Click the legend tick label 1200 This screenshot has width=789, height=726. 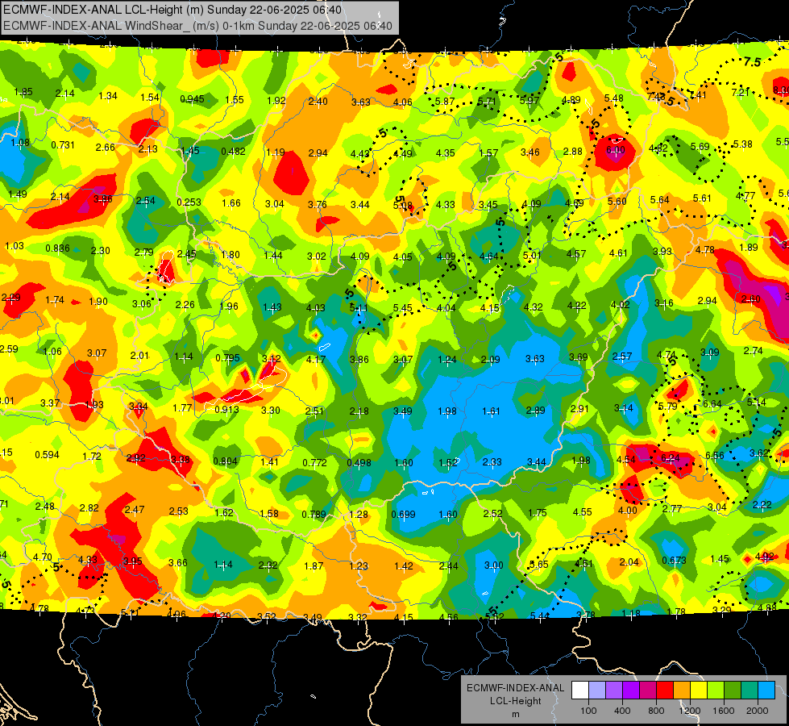point(690,711)
